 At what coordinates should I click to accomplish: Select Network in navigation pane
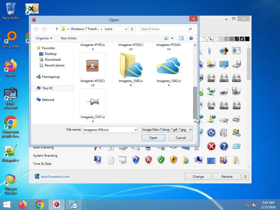pyautogui.click(x=46, y=100)
